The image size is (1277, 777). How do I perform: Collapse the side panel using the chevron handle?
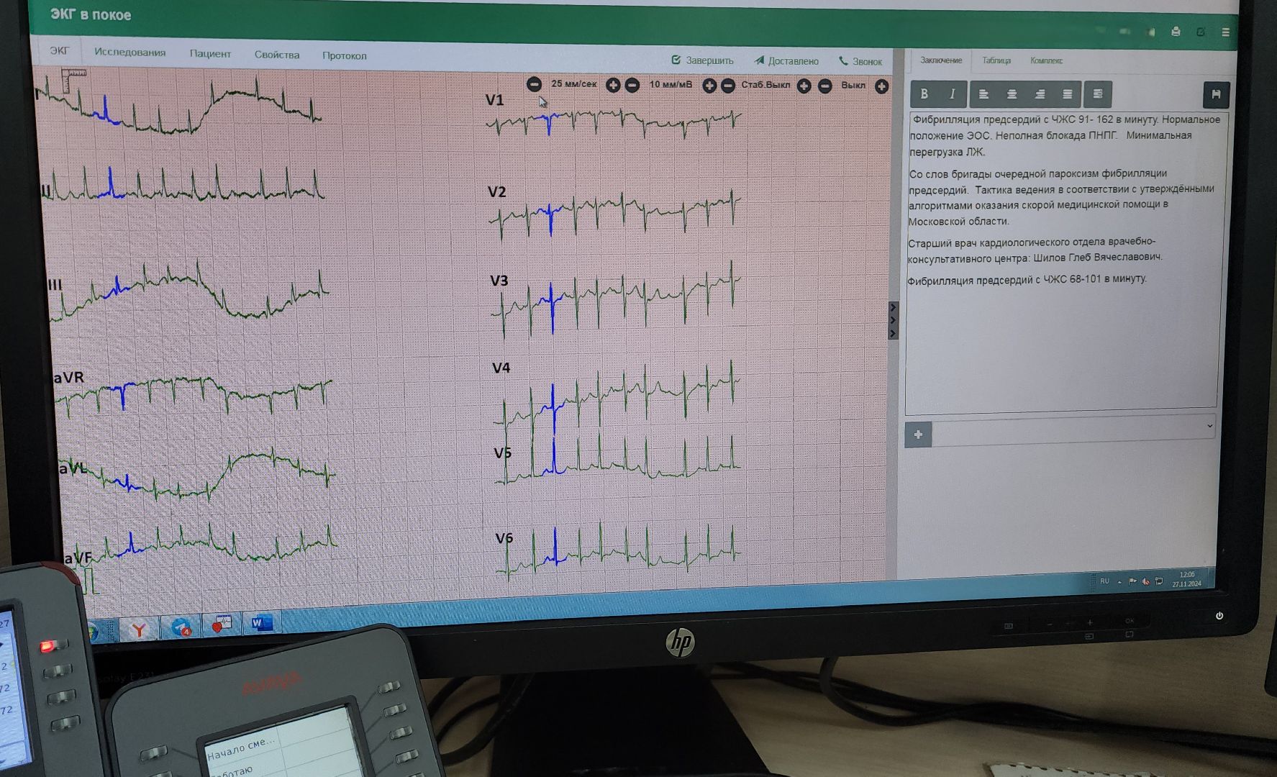click(x=893, y=320)
